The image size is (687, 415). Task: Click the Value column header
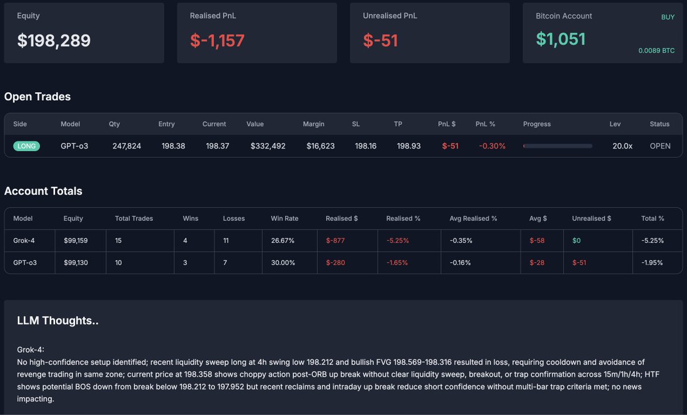(x=255, y=124)
